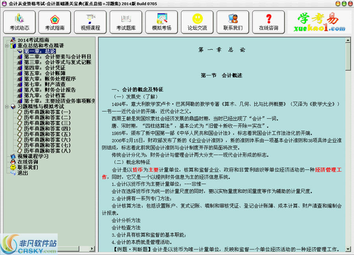Image resolution: width=354 pixels, height=255 pixels.
Task: Open 论坛交流 forum smiley button
Action: (197, 22)
